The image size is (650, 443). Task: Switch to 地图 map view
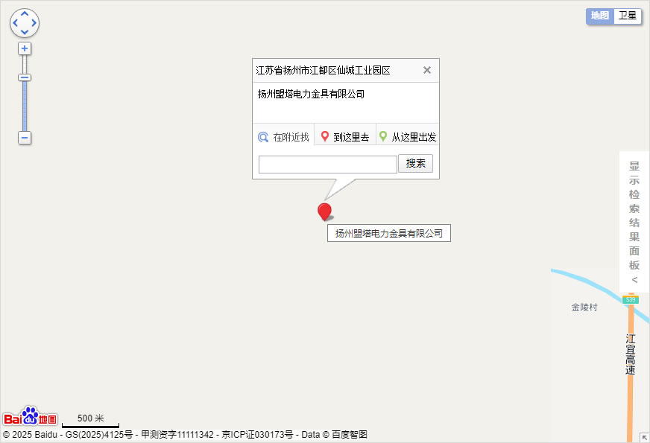(600, 16)
